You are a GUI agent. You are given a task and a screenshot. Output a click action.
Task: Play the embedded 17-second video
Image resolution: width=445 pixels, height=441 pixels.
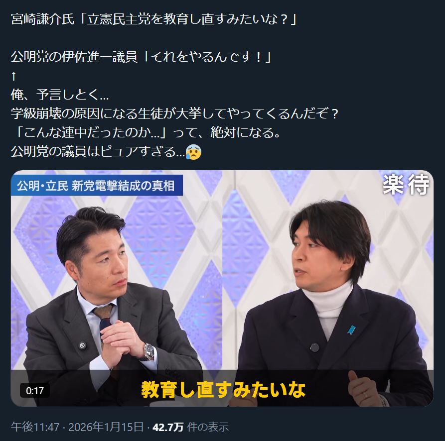click(222, 288)
